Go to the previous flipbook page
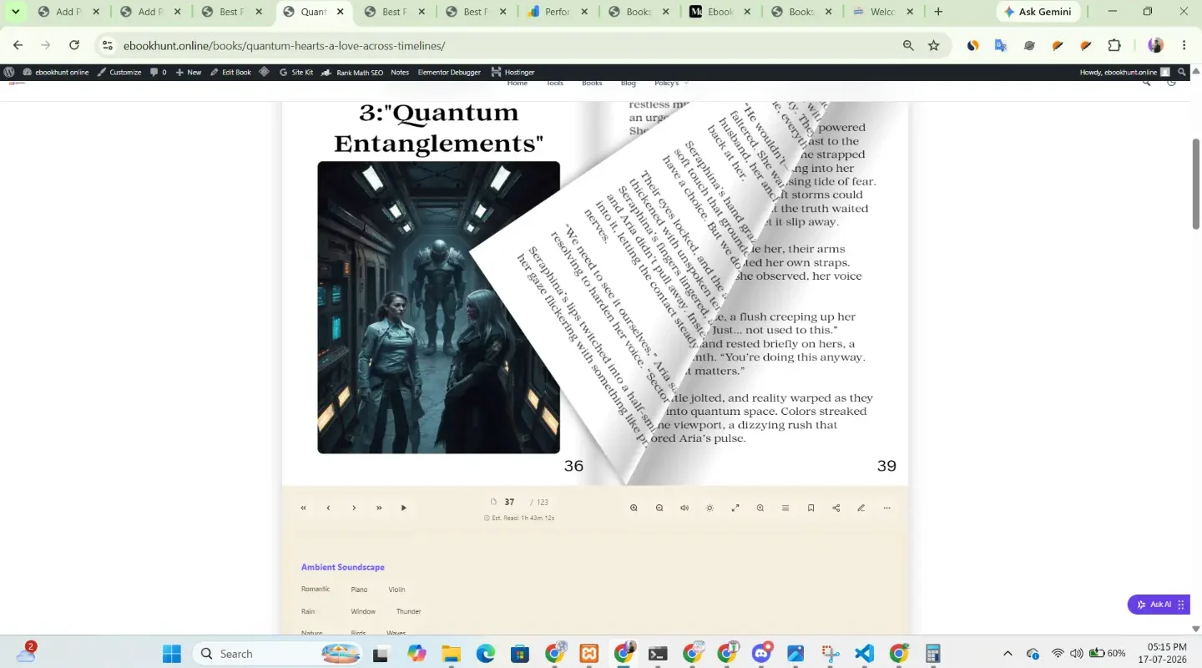Viewport: 1202px width, 668px height. (x=328, y=508)
